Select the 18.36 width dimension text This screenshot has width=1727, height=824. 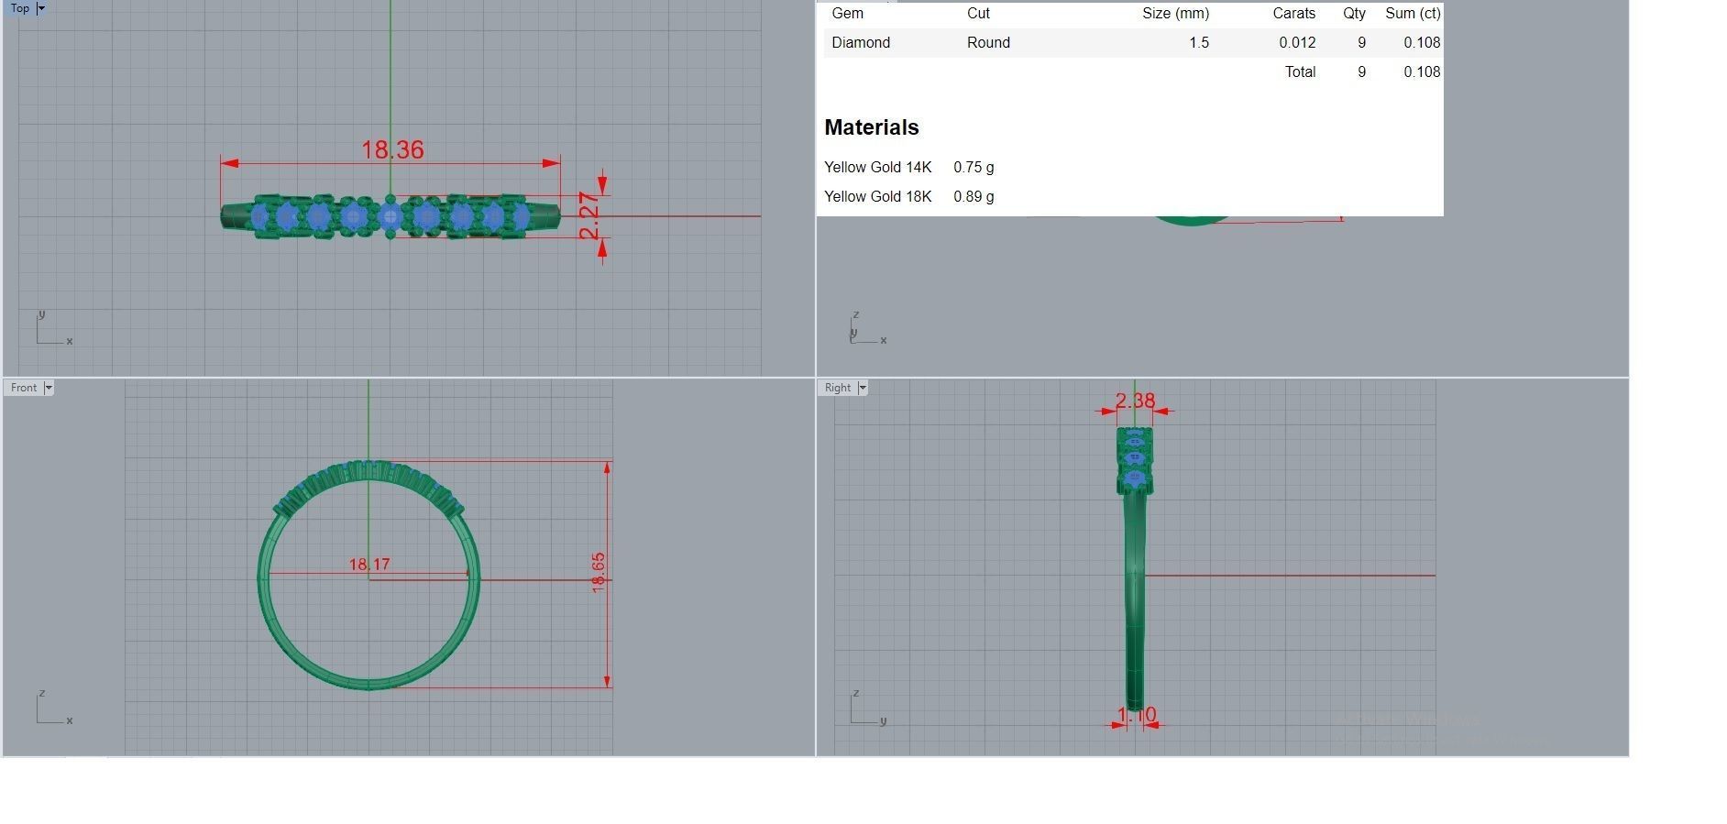coord(392,149)
